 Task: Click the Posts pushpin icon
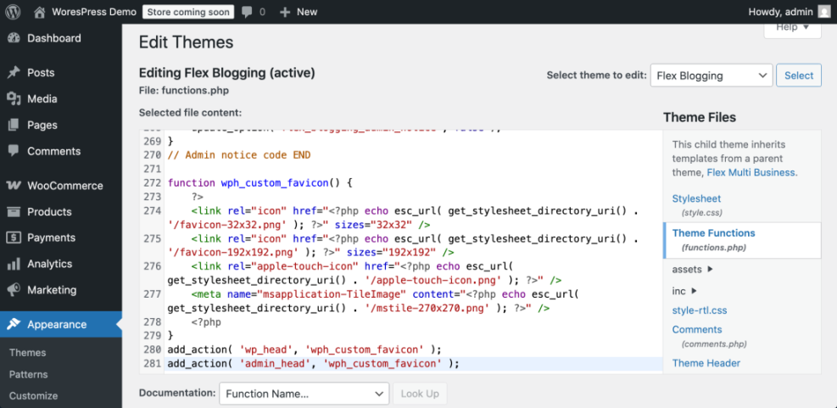pos(14,73)
